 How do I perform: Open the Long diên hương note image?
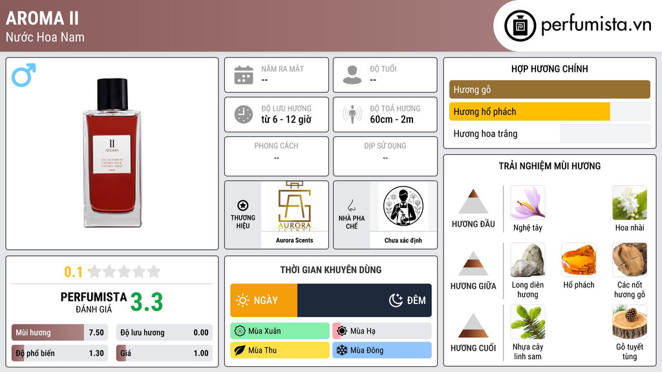(x=528, y=260)
